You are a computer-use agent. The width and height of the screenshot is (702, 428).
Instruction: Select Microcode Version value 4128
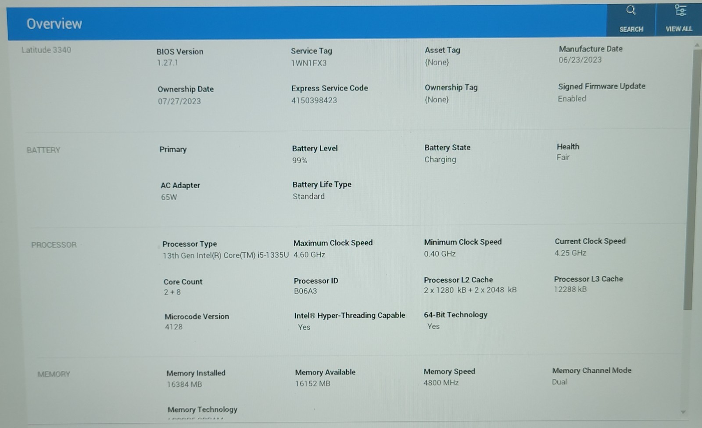coord(174,327)
